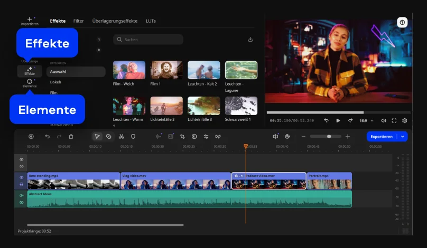Hide the video track with eye icon
This screenshot has width=427, height=248.
point(22,177)
